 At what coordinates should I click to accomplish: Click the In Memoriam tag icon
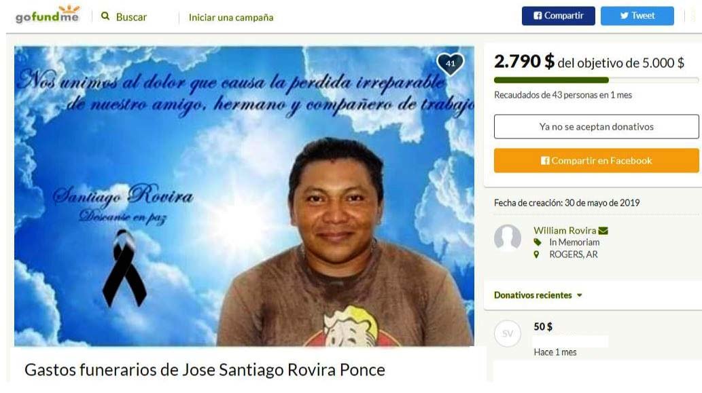[538, 242]
